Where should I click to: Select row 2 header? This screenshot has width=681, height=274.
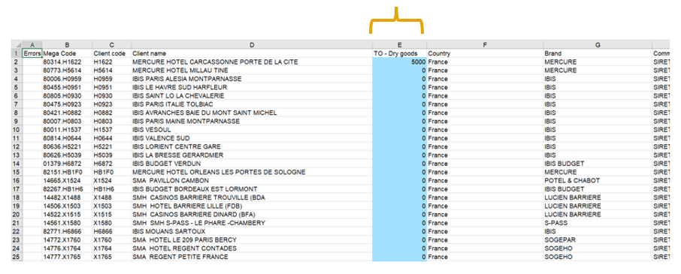pos(17,62)
